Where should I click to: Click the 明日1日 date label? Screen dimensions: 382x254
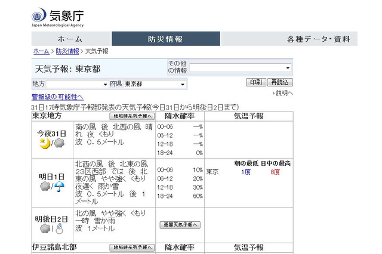(52, 177)
